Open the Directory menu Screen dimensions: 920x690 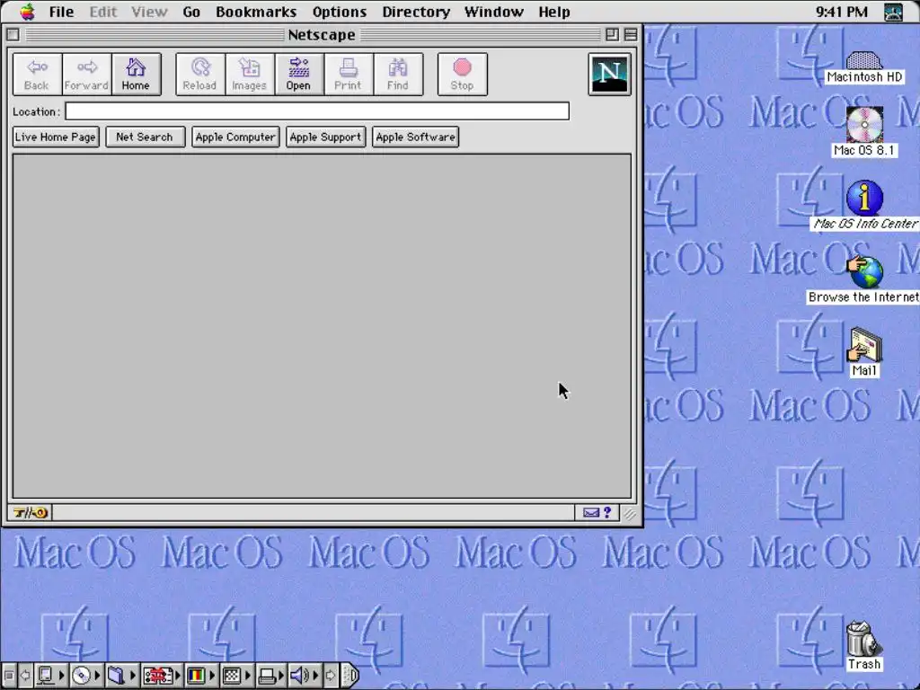(x=416, y=12)
